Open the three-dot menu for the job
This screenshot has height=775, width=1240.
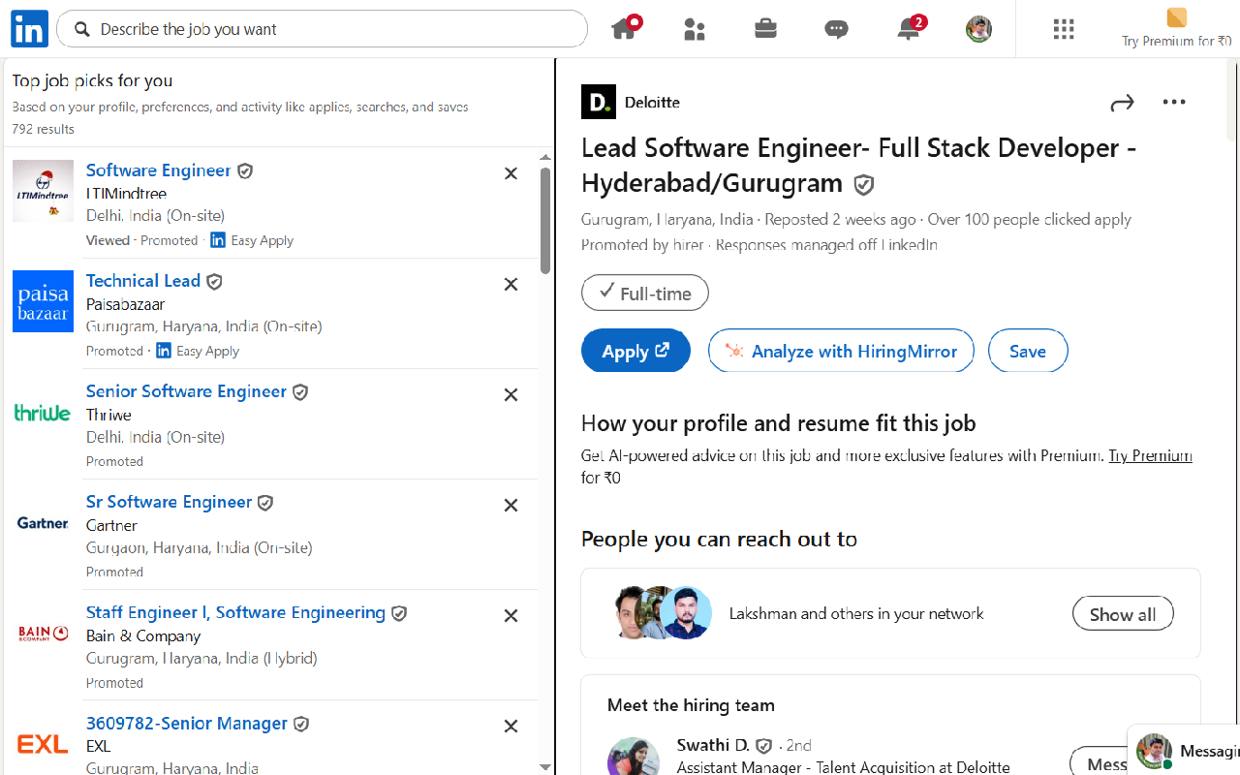[x=1174, y=102]
